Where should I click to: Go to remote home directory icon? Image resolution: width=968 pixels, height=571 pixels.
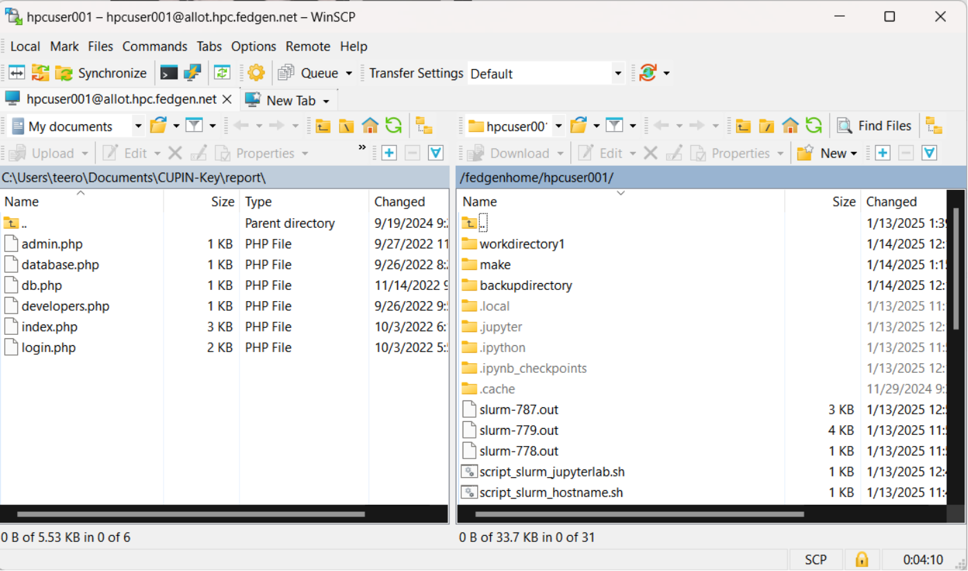pos(791,126)
